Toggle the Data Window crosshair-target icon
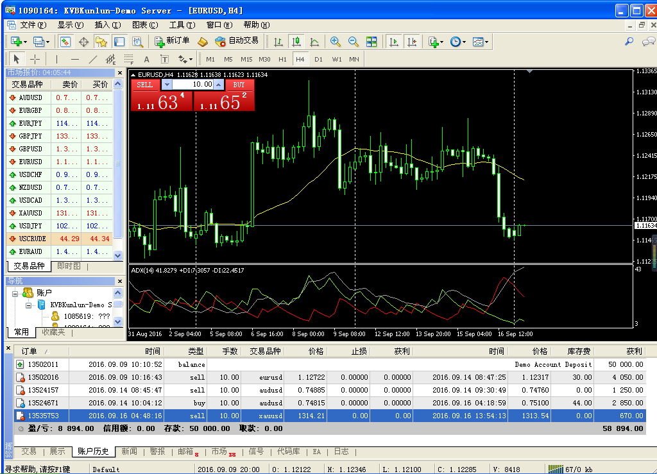 (83, 42)
